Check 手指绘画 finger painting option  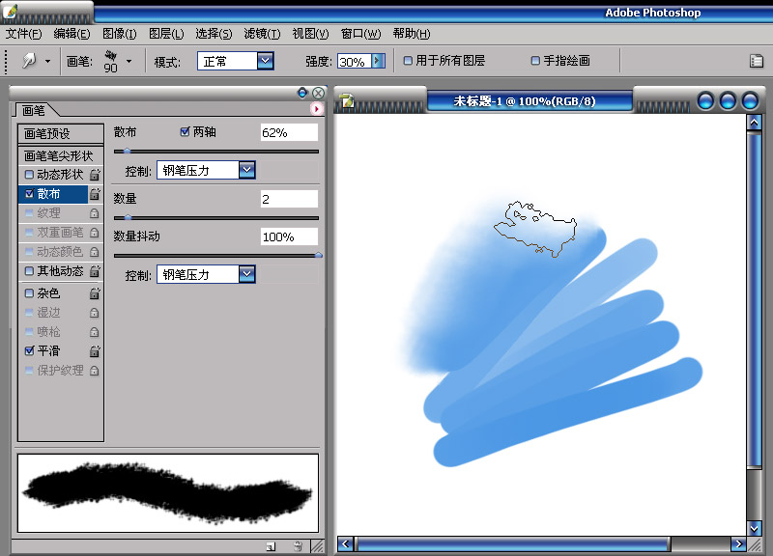click(535, 61)
